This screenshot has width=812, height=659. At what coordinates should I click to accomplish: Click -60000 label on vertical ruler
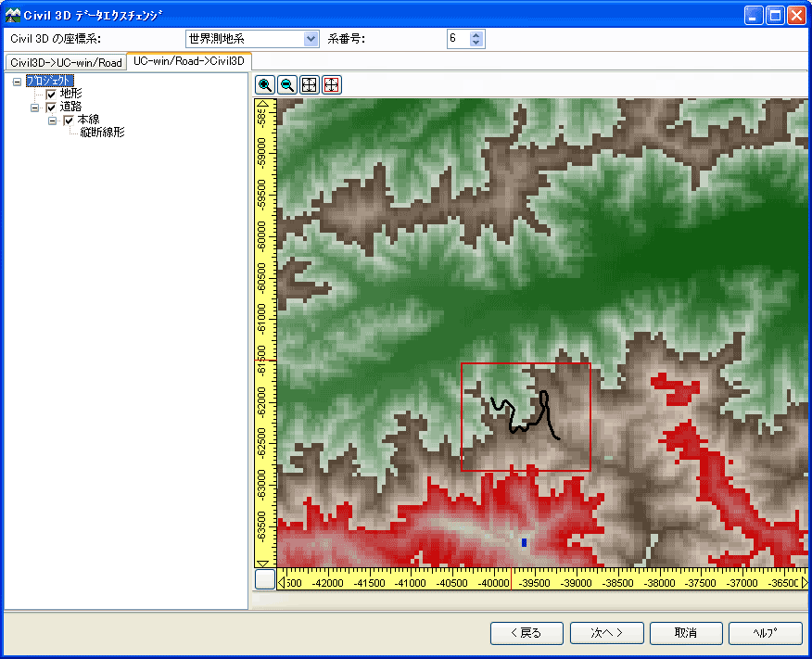click(x=261, y=237)
